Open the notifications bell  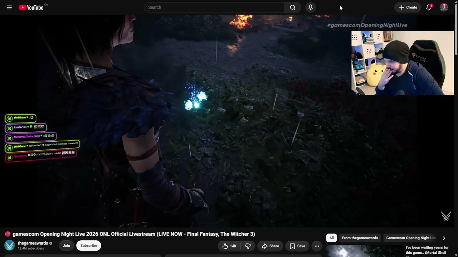pos(429,7)
